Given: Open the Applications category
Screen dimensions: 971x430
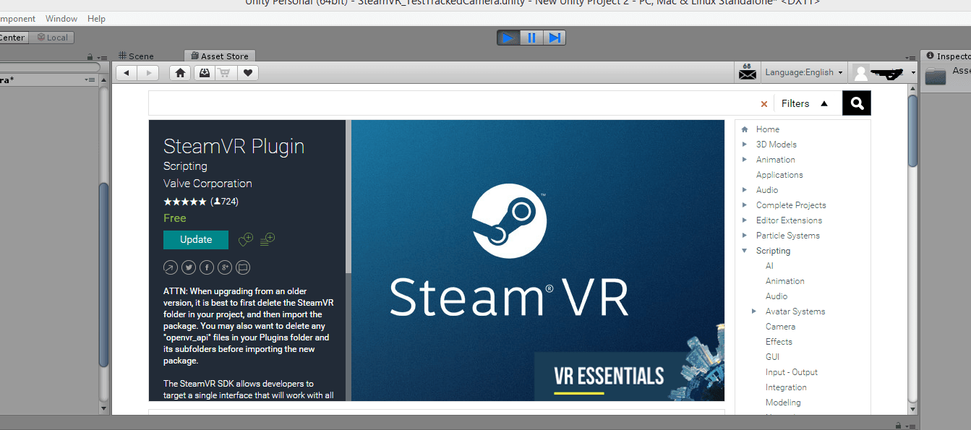Looking at the screenshot, I should (779, 175).
